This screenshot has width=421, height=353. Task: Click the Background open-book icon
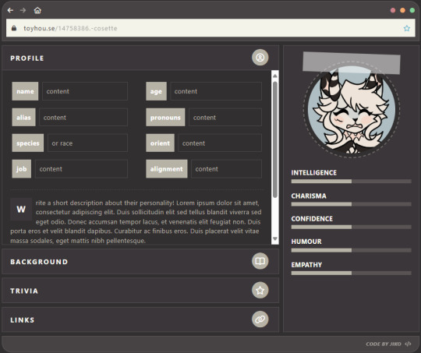coord(260,261)
